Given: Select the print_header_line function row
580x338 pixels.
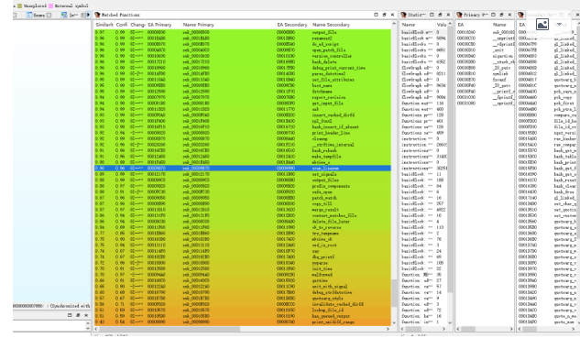Looking at the screenshot, I should coord(242,133).
